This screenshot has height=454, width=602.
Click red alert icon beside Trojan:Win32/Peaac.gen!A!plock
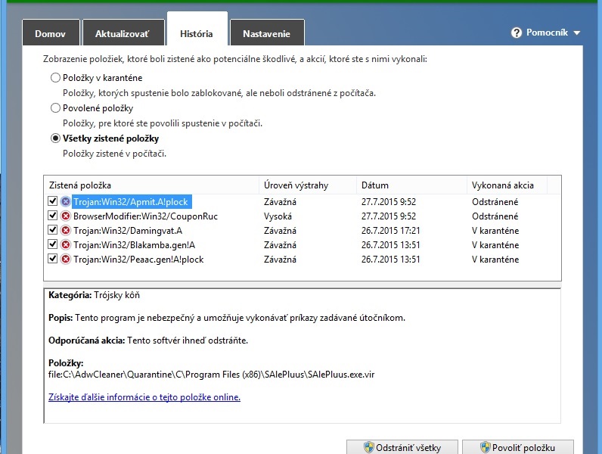[65, 260]
